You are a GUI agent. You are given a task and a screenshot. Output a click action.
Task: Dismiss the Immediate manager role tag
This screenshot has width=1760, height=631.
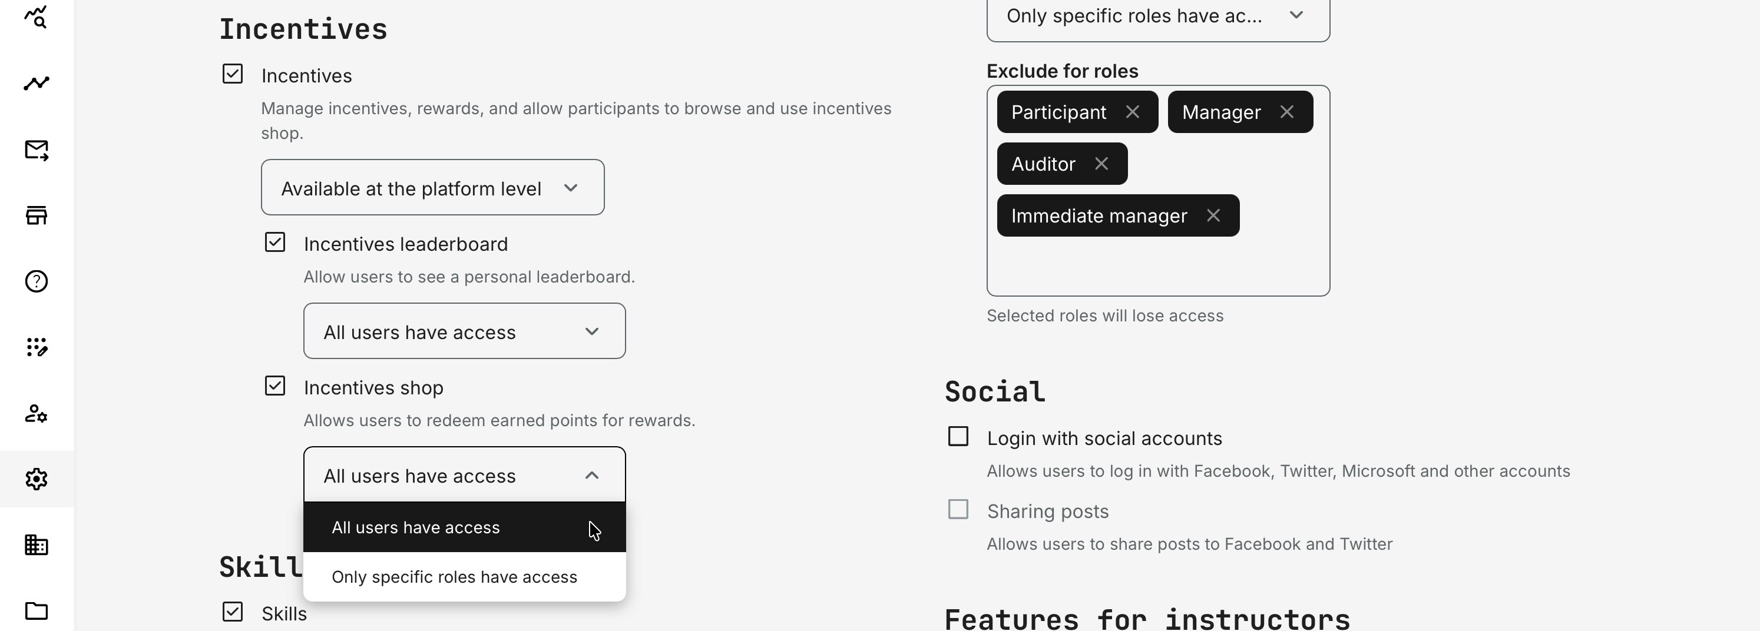pyautogui.click(x=1214, y=215)
